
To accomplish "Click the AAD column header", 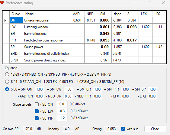I will click(78, 14).
